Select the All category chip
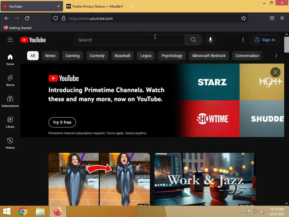289x217 pixels. [x=33, y=56]
